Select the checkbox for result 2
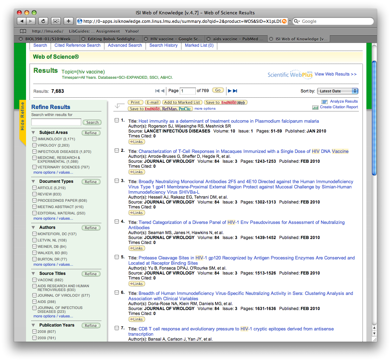 (x=117, y=150)
